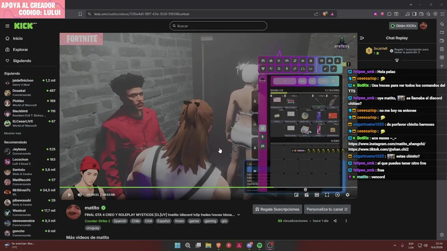
Task: Open tab search dropdown chevron
Action: (411, 5)
